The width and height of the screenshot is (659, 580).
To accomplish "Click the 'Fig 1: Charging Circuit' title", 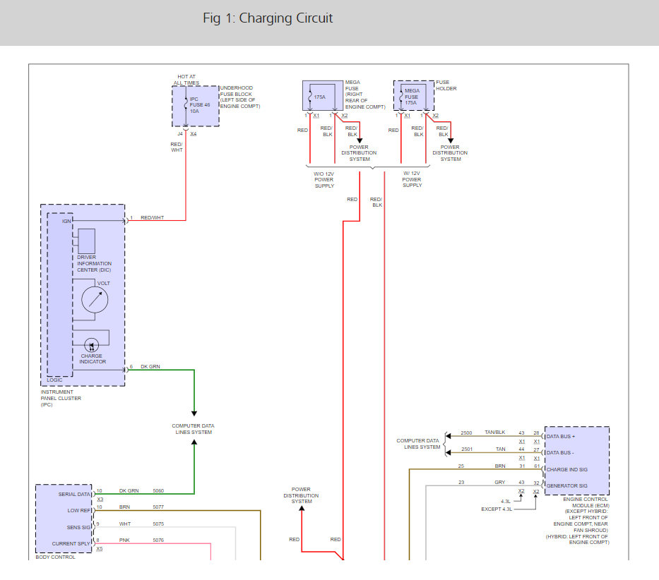I will click(268, 18).
